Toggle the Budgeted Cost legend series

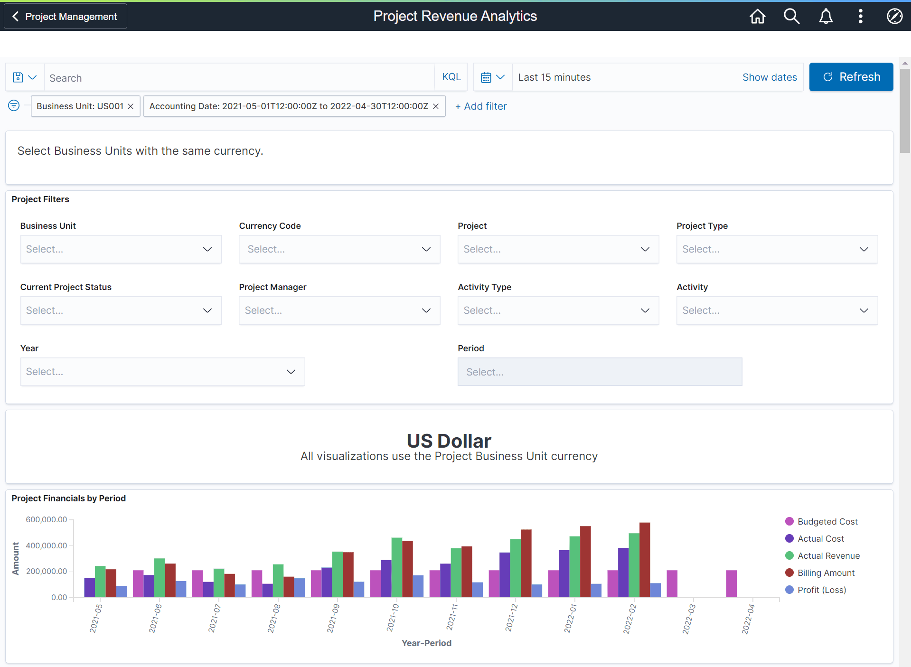coord(827,521)
